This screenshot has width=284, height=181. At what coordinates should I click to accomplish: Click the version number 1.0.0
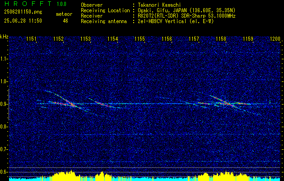[x=61, y=4]
